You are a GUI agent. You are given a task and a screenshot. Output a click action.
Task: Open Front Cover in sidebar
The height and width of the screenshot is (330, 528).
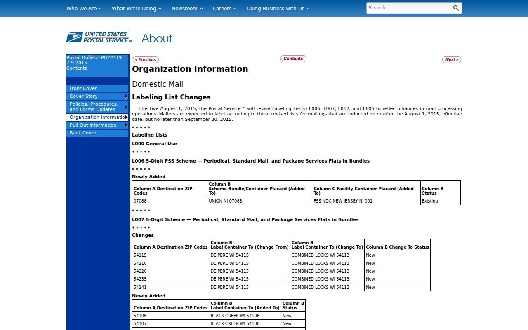click(x=97, y=89)
